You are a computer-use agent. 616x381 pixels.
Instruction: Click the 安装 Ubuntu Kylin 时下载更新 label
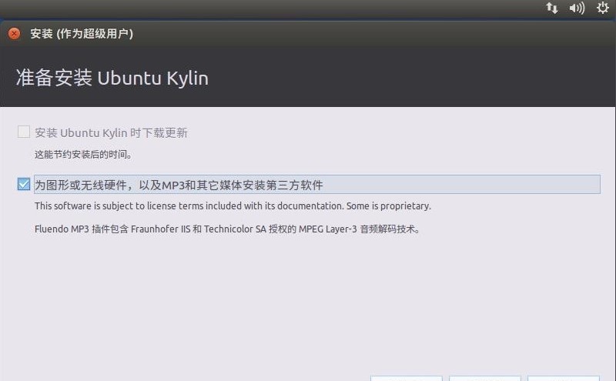(111, 132)
